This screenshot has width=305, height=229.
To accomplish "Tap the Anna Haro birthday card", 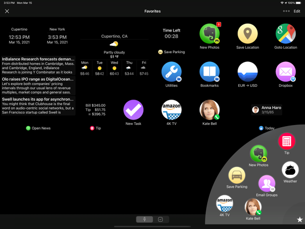I will click(x=267, y=110).
